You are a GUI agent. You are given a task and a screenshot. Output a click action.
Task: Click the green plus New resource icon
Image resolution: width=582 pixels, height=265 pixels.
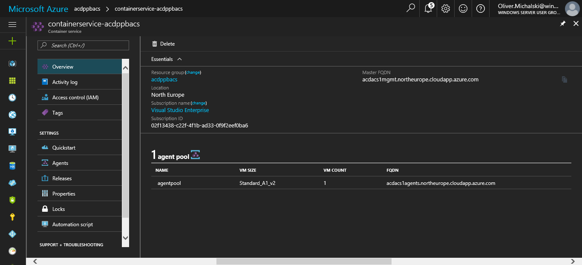[x=12, y=41]
